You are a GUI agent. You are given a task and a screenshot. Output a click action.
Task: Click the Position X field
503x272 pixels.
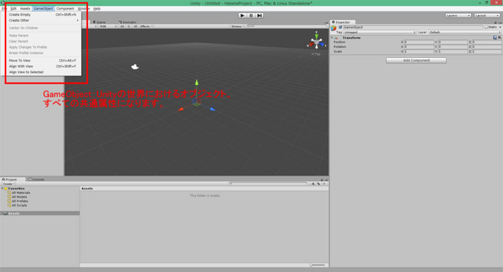click(419, 42)
